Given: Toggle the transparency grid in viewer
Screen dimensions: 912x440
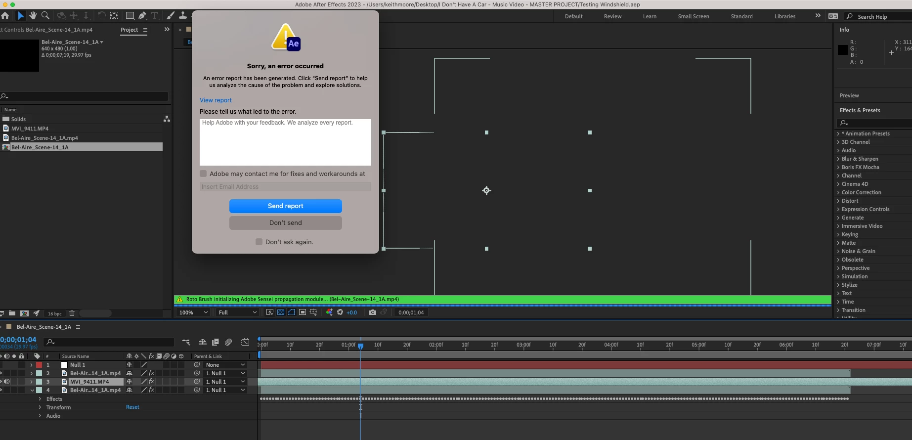Looking at the screenshot, I should click(281, 312).
